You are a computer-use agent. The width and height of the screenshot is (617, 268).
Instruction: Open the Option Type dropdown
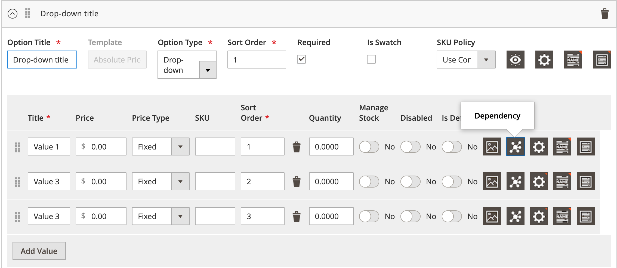point(187,65)
